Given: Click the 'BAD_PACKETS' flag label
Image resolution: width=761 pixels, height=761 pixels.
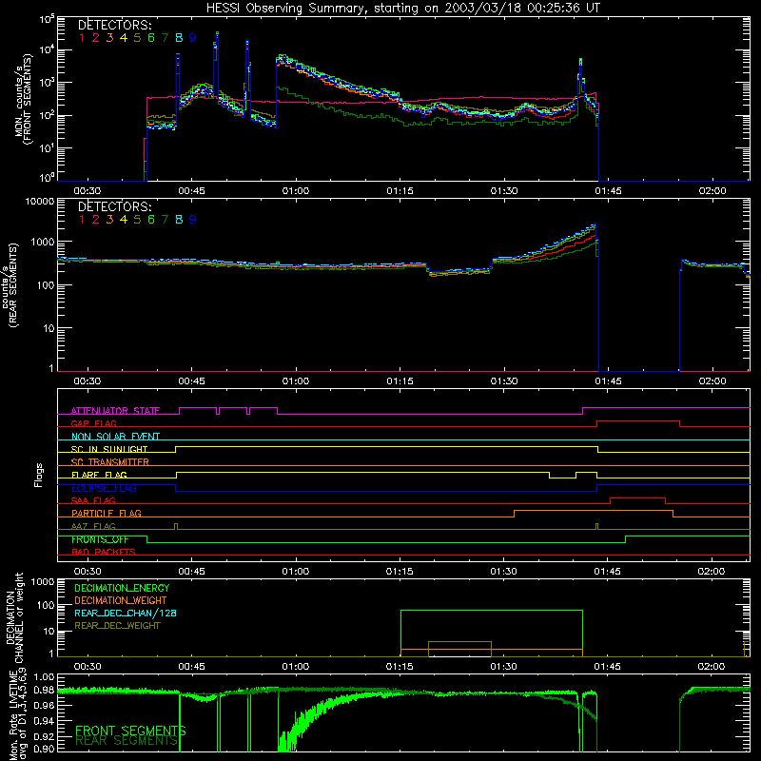Looking at the screenshot, I should pyautogui.click(x=104, y=552).
